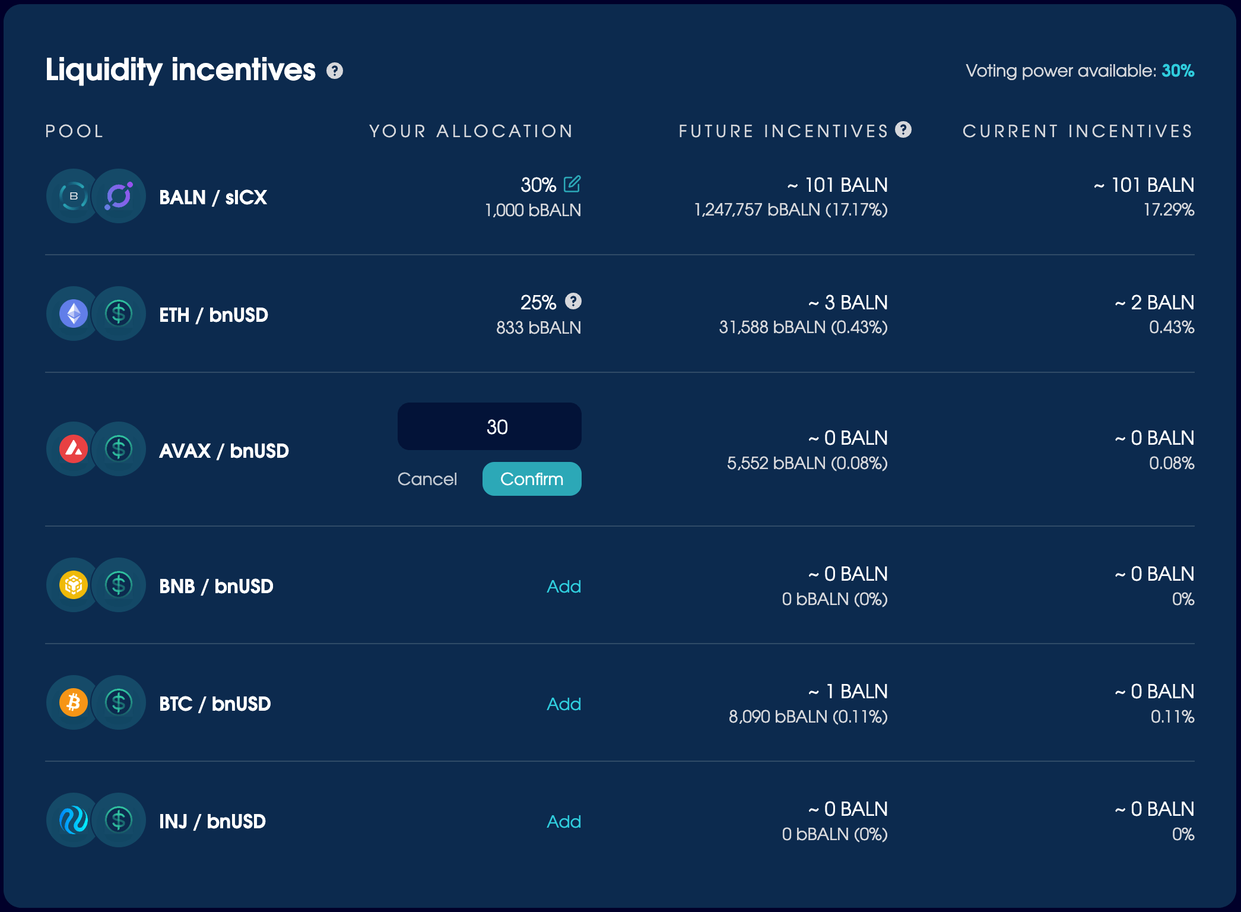
Task: Click the Ethereum token icon
Action: point(74,313)
